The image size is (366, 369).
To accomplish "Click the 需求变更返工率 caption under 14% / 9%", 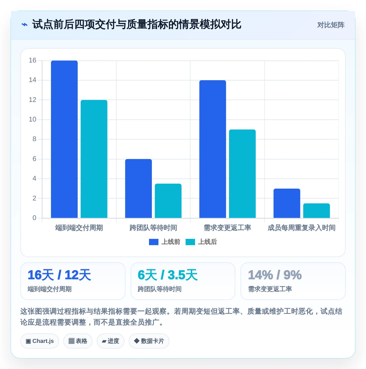I will 270,289.
